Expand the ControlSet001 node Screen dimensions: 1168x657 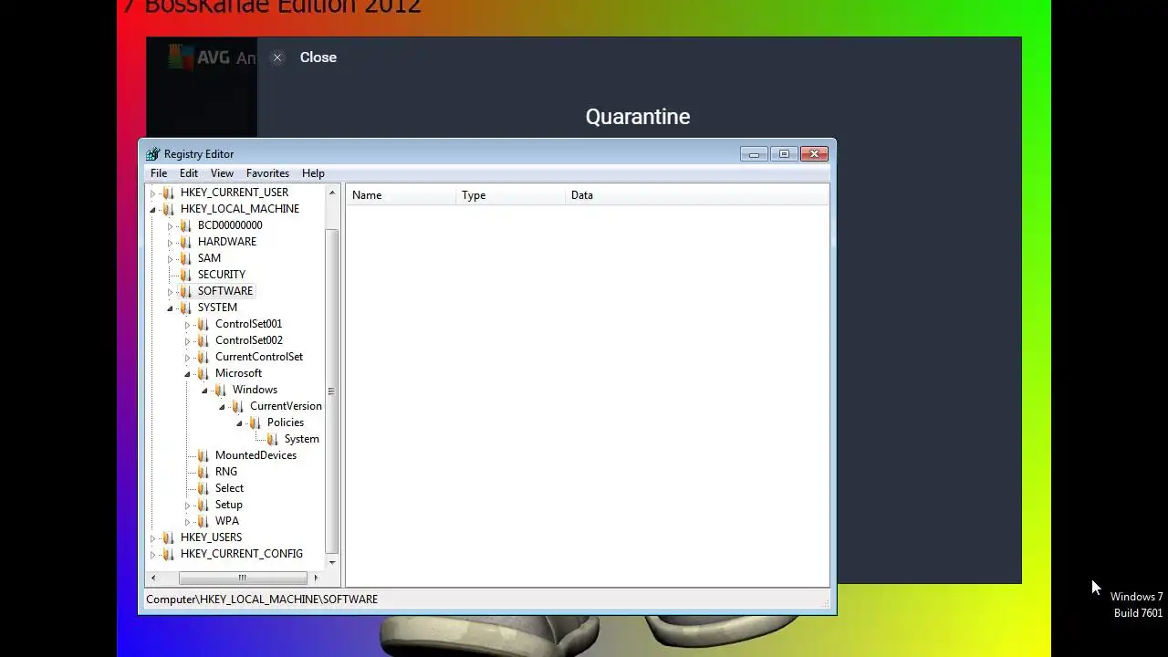coord(188,324)
